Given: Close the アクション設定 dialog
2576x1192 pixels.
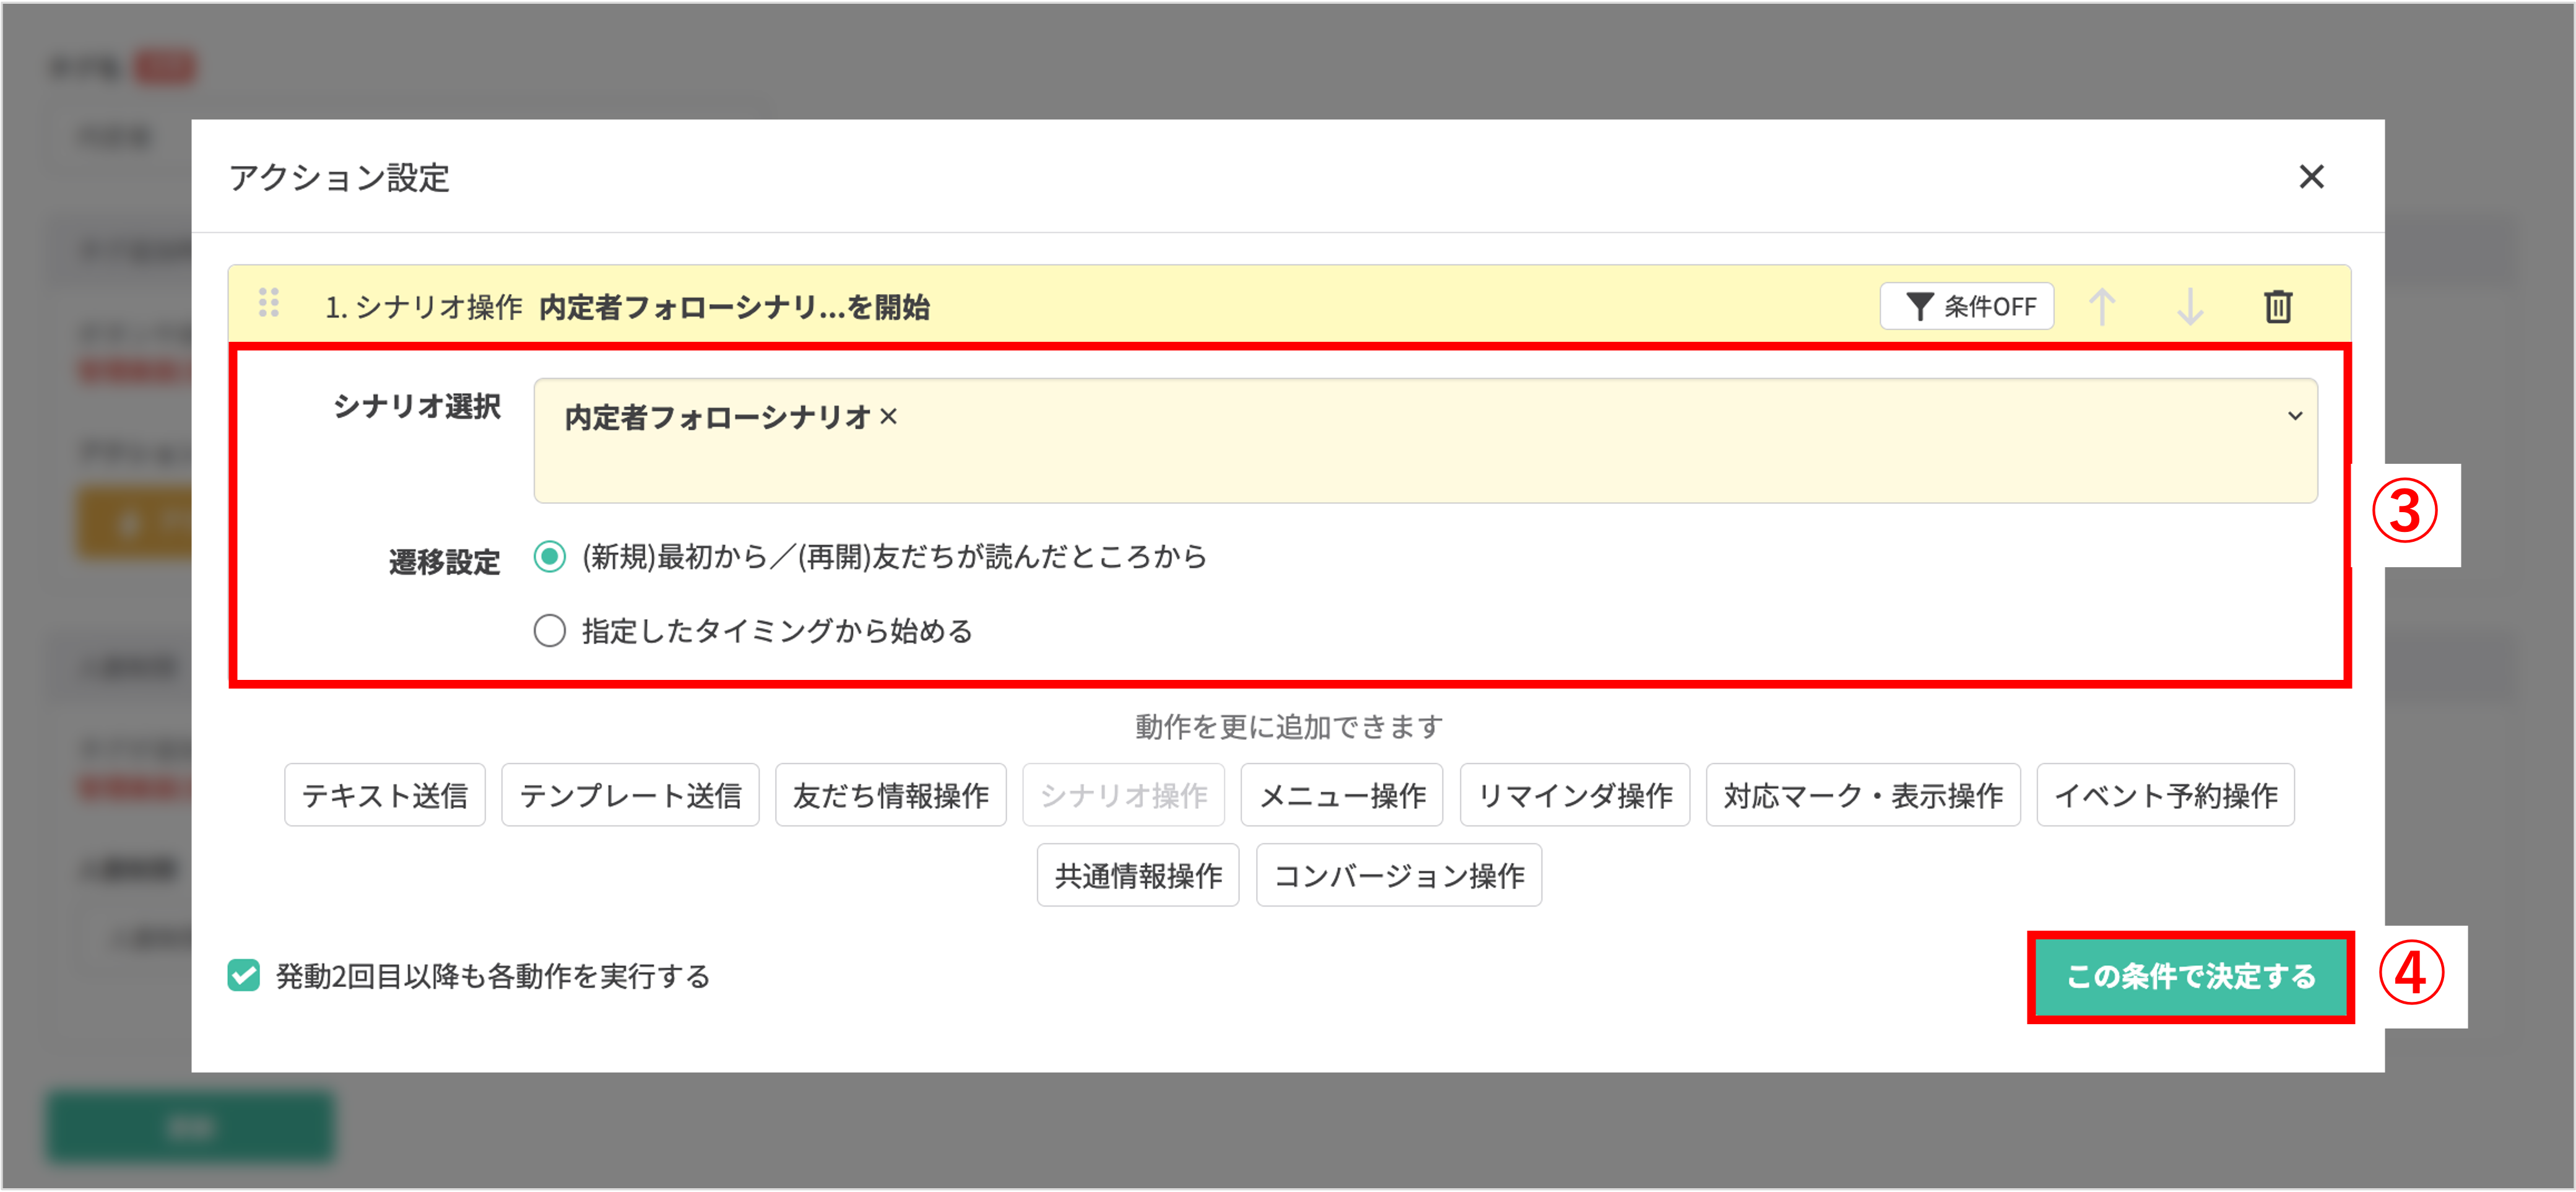Looking at the screenshot, I should [x=2313, y=177].
